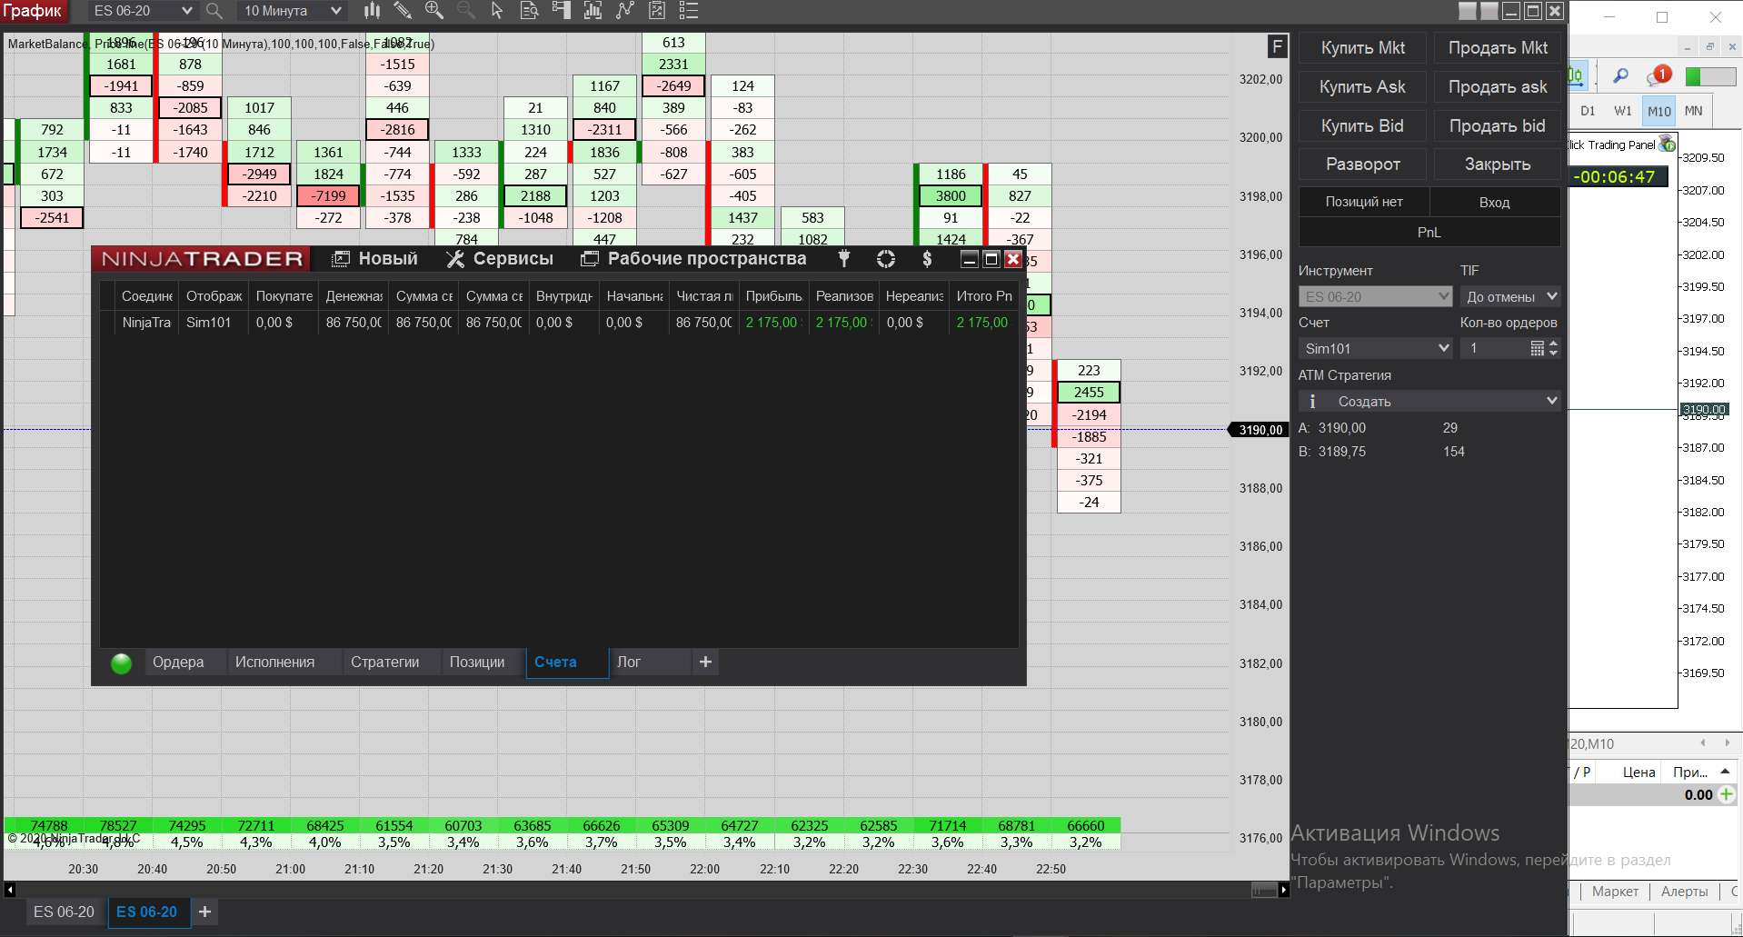Open the data box icon
Image resolution: width=1743 pixels, height=937 pixels.
pyautogui.click(x=529, y=11)
